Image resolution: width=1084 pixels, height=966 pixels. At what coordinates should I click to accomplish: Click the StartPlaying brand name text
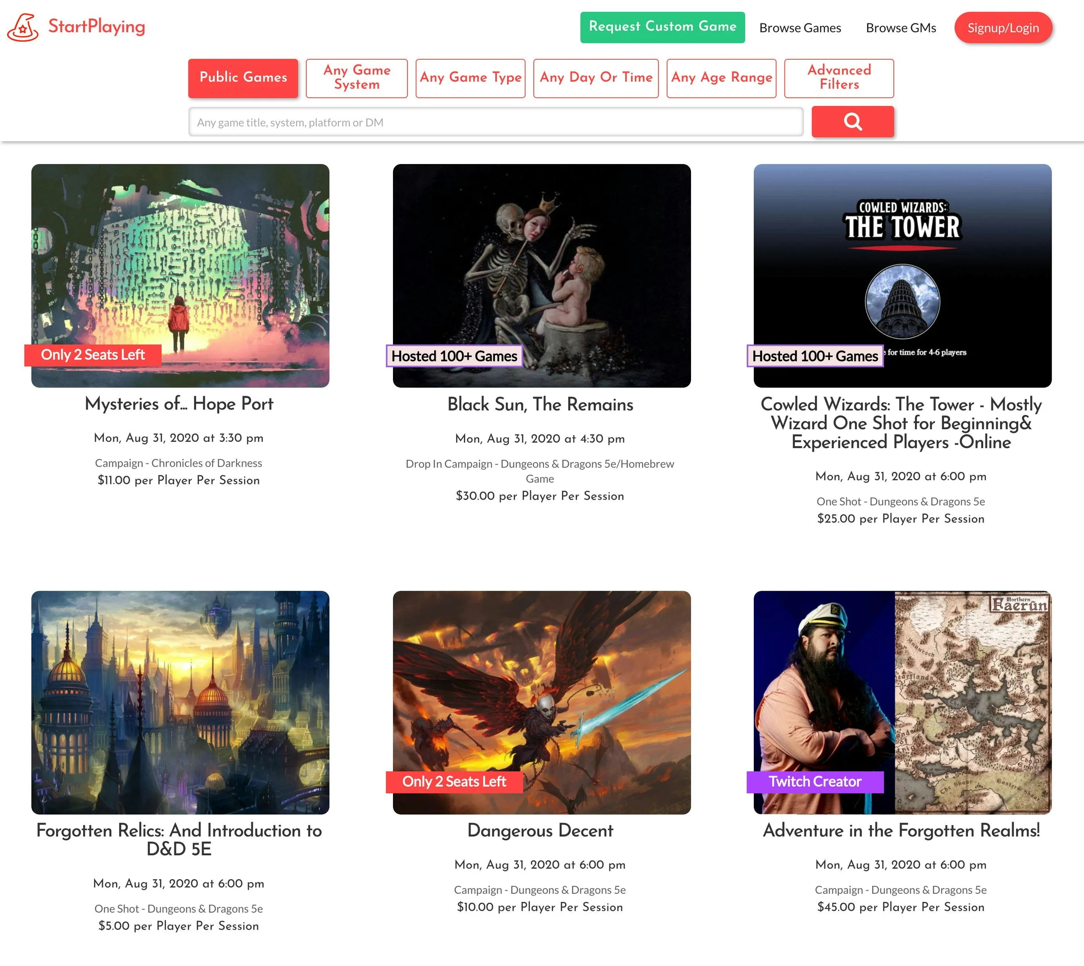point(97,27)
